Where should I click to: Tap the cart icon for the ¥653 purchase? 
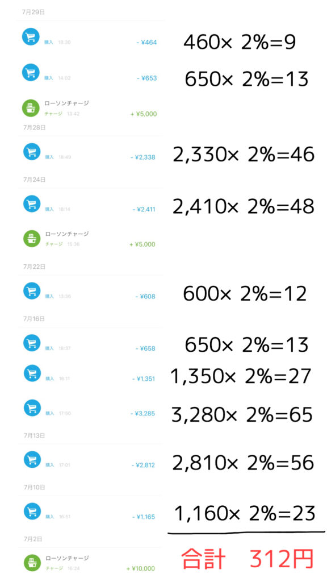tap(31, 72)
